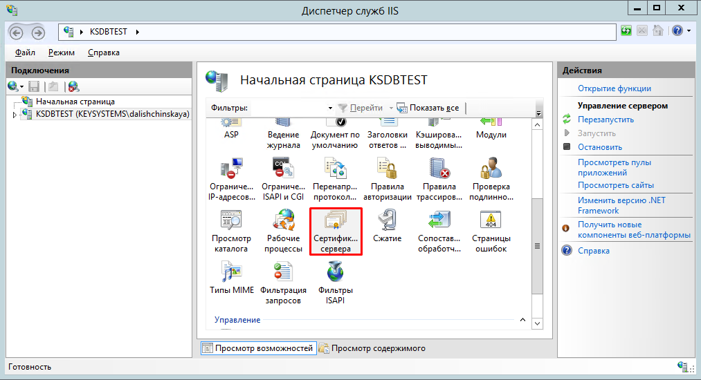Click Открытие функции action link
Image resolution: width=701 pixels, height=380 pixels.
(614, 88)
